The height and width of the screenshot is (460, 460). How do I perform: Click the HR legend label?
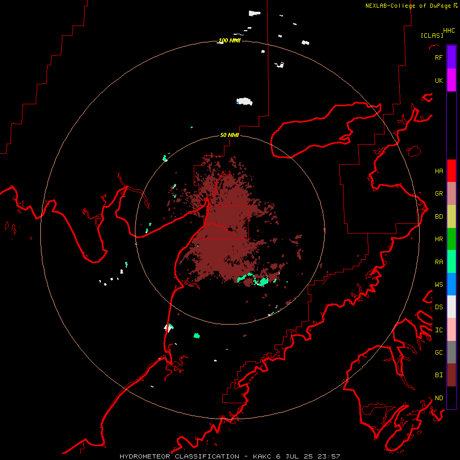pyautogui.click(x=439, y=239)
